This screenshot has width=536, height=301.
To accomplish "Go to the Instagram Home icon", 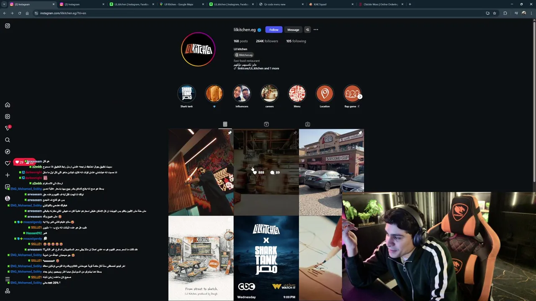I will click(8, 105).
